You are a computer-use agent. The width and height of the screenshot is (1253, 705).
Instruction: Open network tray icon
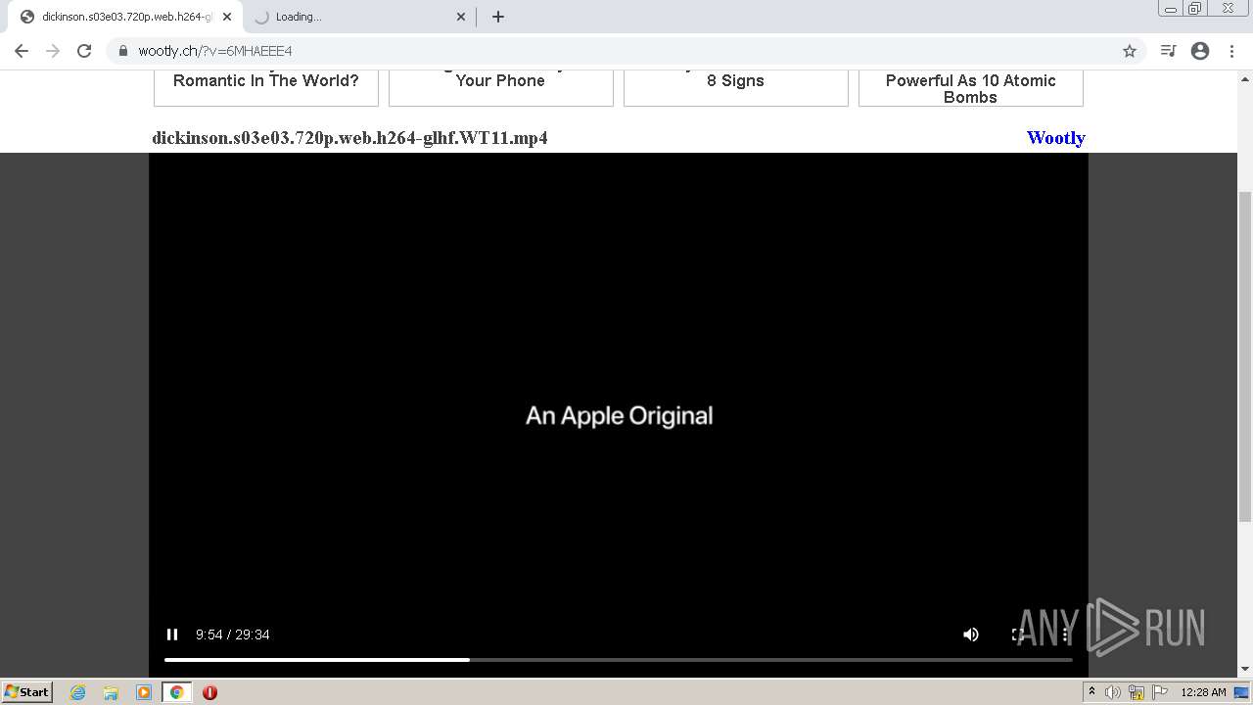1137,692
